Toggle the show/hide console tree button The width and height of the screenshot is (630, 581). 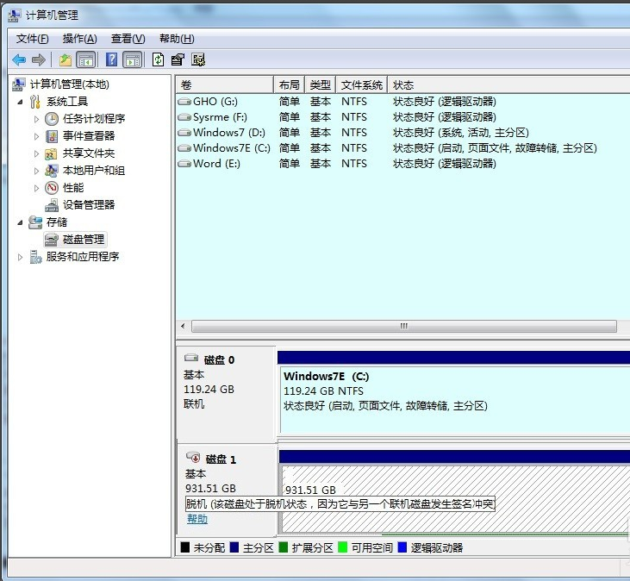click(x=85, y=59)
